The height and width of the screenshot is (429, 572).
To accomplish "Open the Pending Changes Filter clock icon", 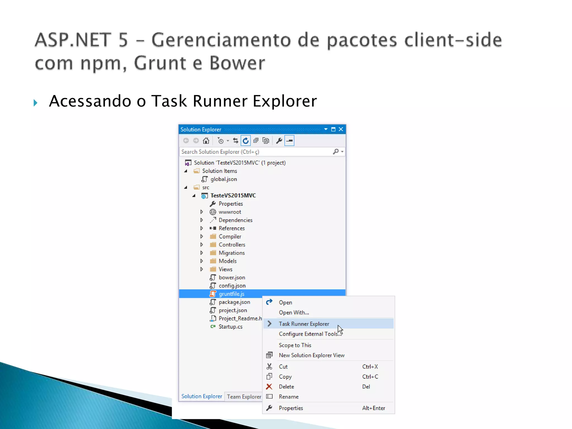I will [221, 141].
